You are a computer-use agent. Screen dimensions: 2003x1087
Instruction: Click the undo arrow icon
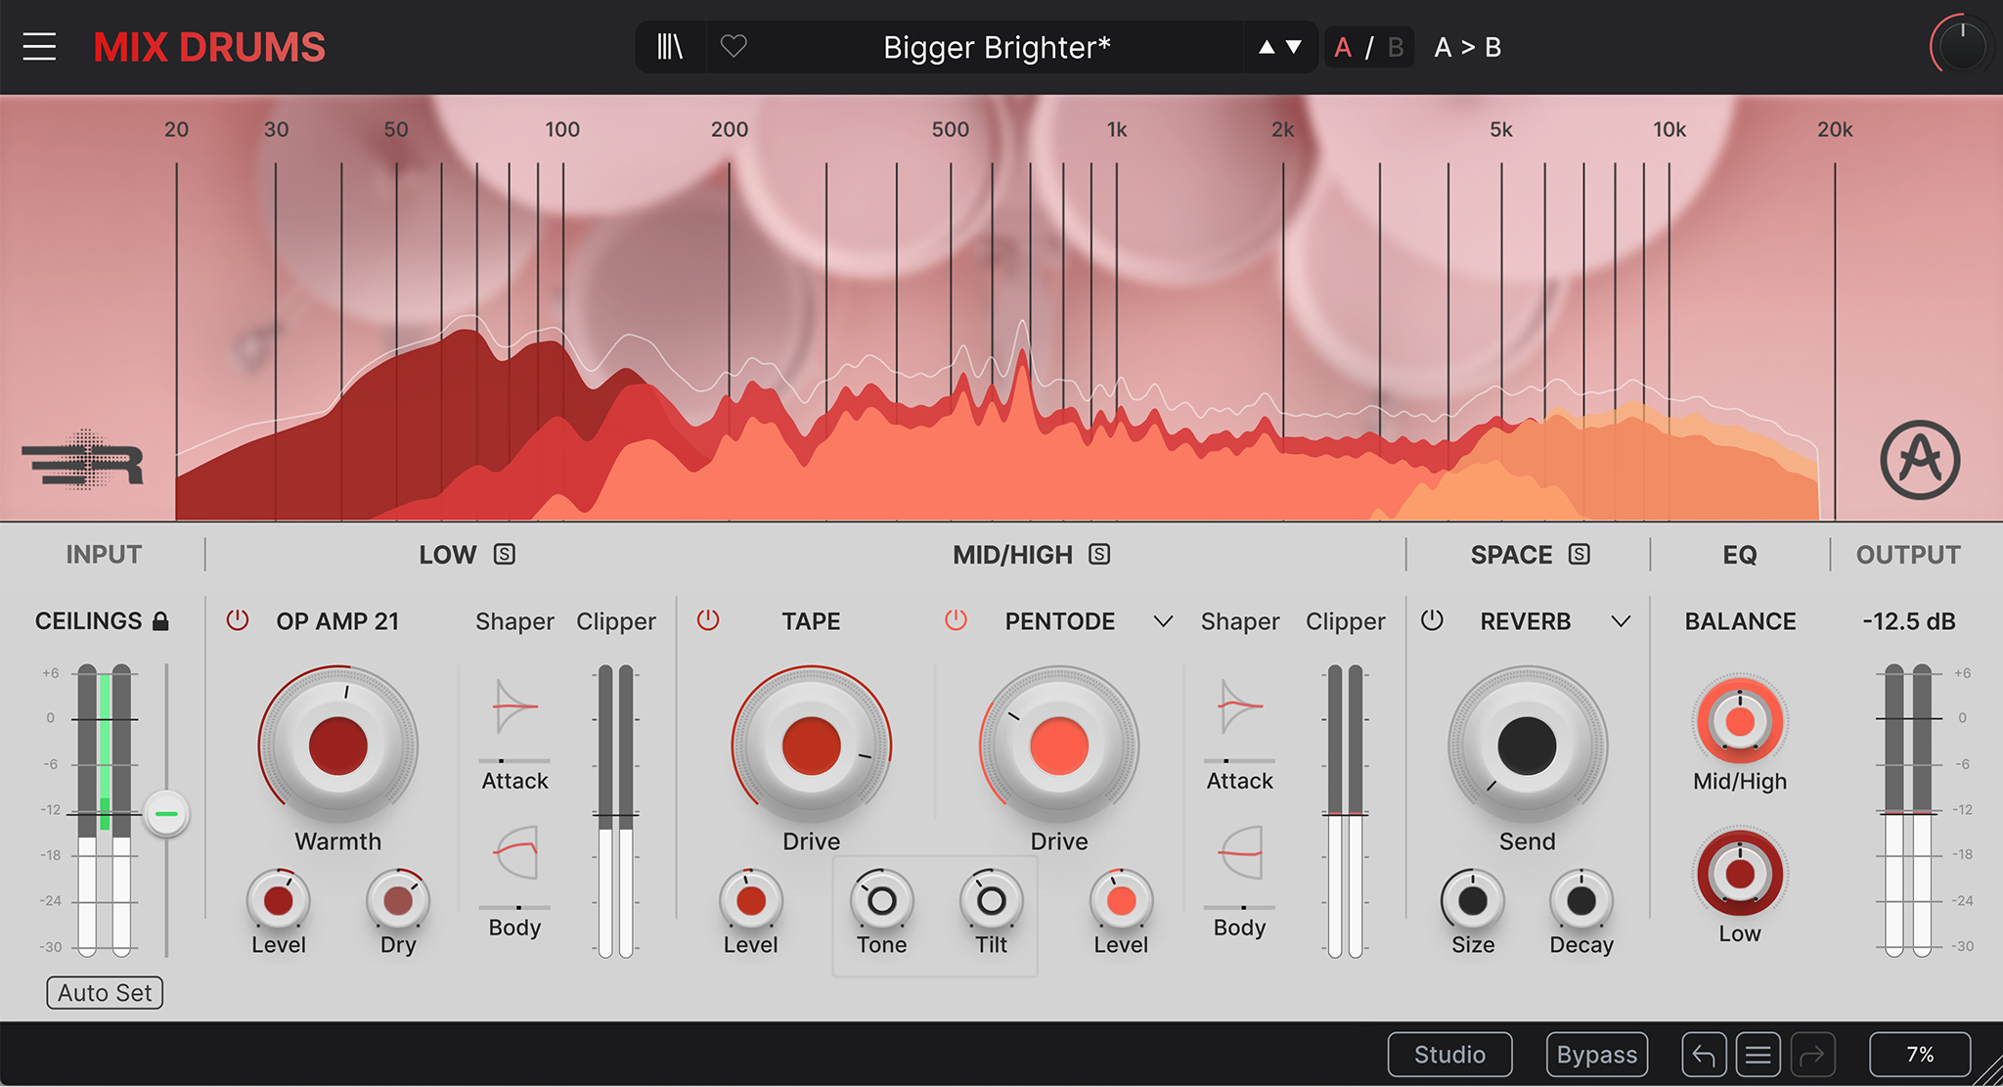pyautogui.click(x=1704, y=1055)
